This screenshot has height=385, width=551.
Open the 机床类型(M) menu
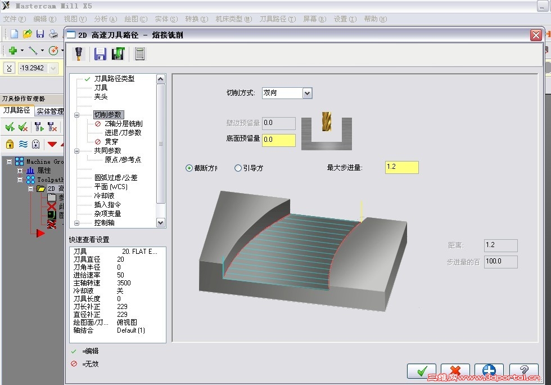click(x=234, y=19)
